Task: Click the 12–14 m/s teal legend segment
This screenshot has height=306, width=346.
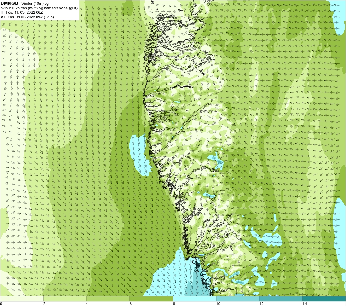Action: point(281,299)
